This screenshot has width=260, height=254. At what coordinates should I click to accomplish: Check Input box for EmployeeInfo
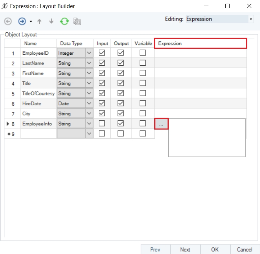click(x=102, y=123)
